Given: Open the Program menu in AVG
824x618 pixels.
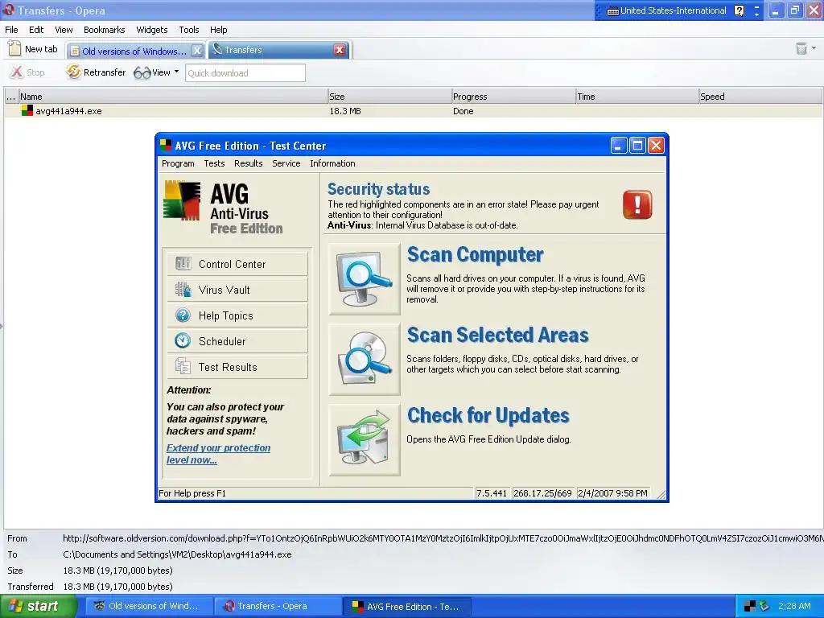Looking at the screenshot, I should click(x=178, y=163).
